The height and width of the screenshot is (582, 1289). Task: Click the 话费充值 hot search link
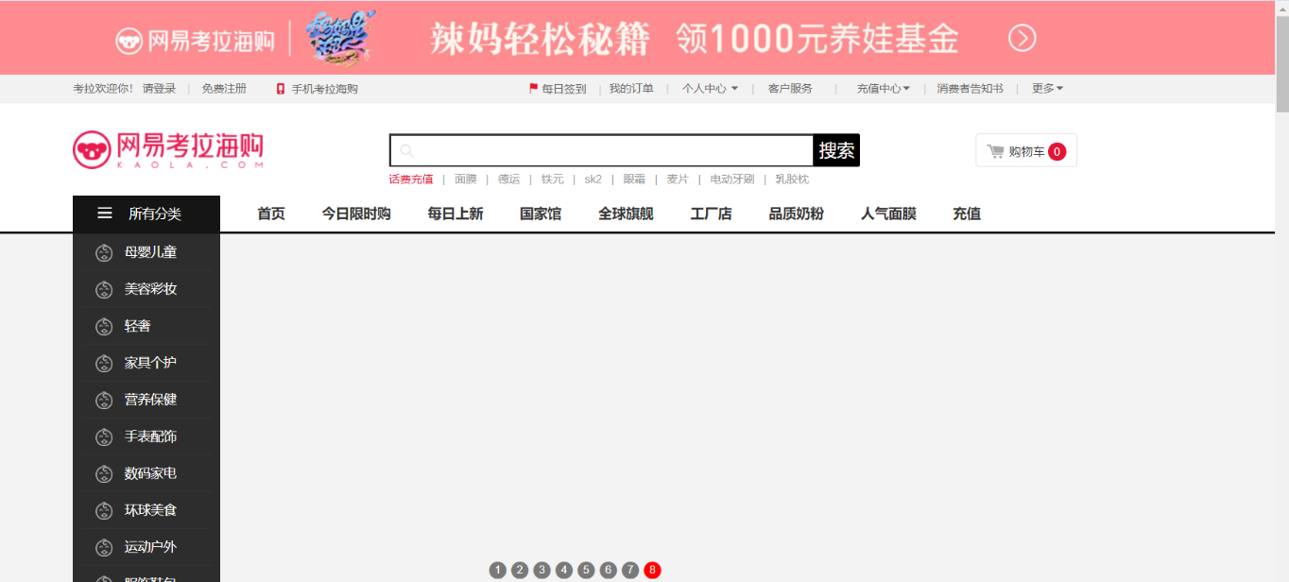(411, 179)
